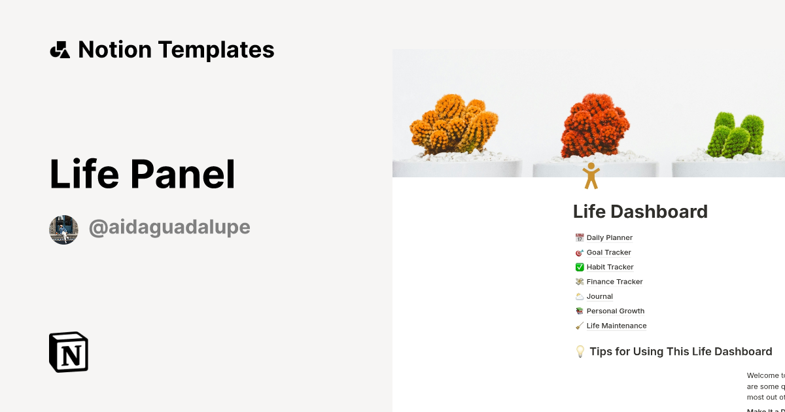
Task: Open the Finance Tracker link
Action: [x=614, y=281]
